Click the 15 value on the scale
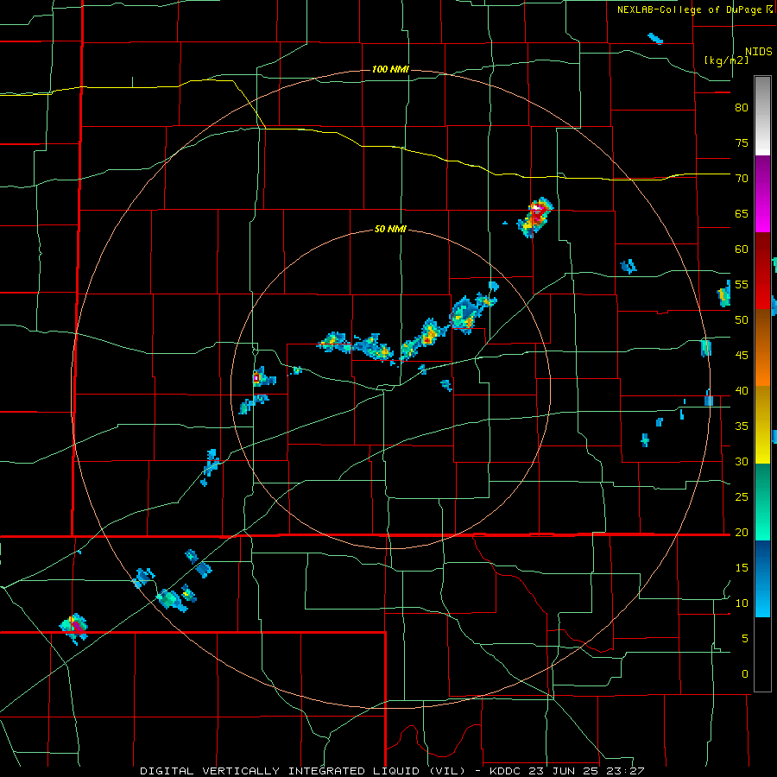This screenshot has width=777, height=777. click(x=742, y=568)
